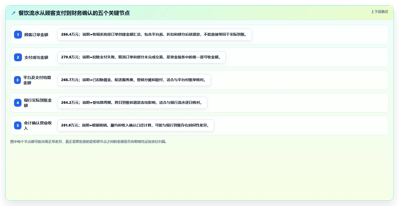Screen dimensions: 399x206
Task: Click the 261.9万元 description box
Action: [x=136, y=125]
